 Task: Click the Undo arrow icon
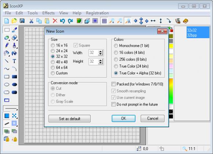tap(63, 21)
